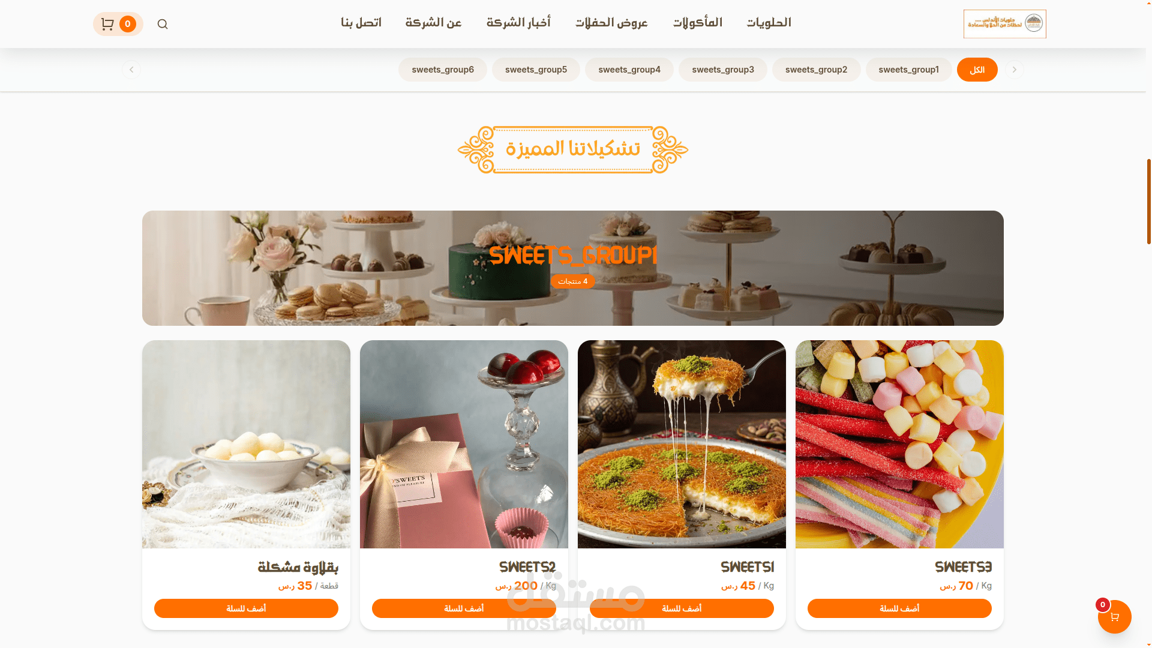The height and width of the screenshot is (648, 1152).
Task: Filter by sweets_group1 chip
Action: 908,70
